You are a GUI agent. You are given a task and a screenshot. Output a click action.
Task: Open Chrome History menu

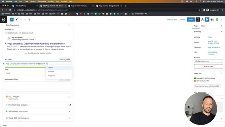click(x=33, y=1)
